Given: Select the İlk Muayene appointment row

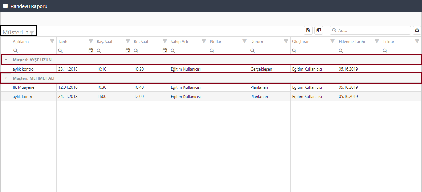Looking at the screenshot, I should [x=23, y=87].
